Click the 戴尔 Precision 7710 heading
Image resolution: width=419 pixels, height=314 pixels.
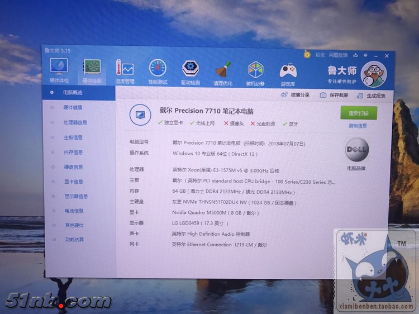pos(206,111)
